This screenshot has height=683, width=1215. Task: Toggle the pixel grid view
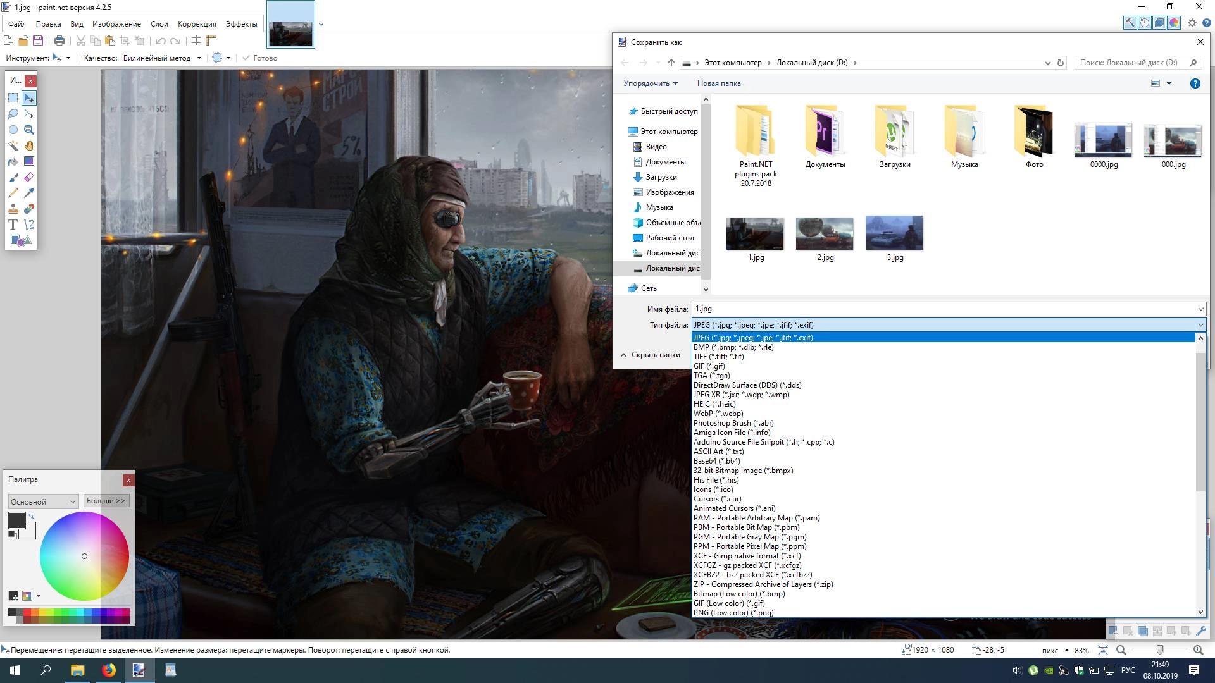pos(197,40)
